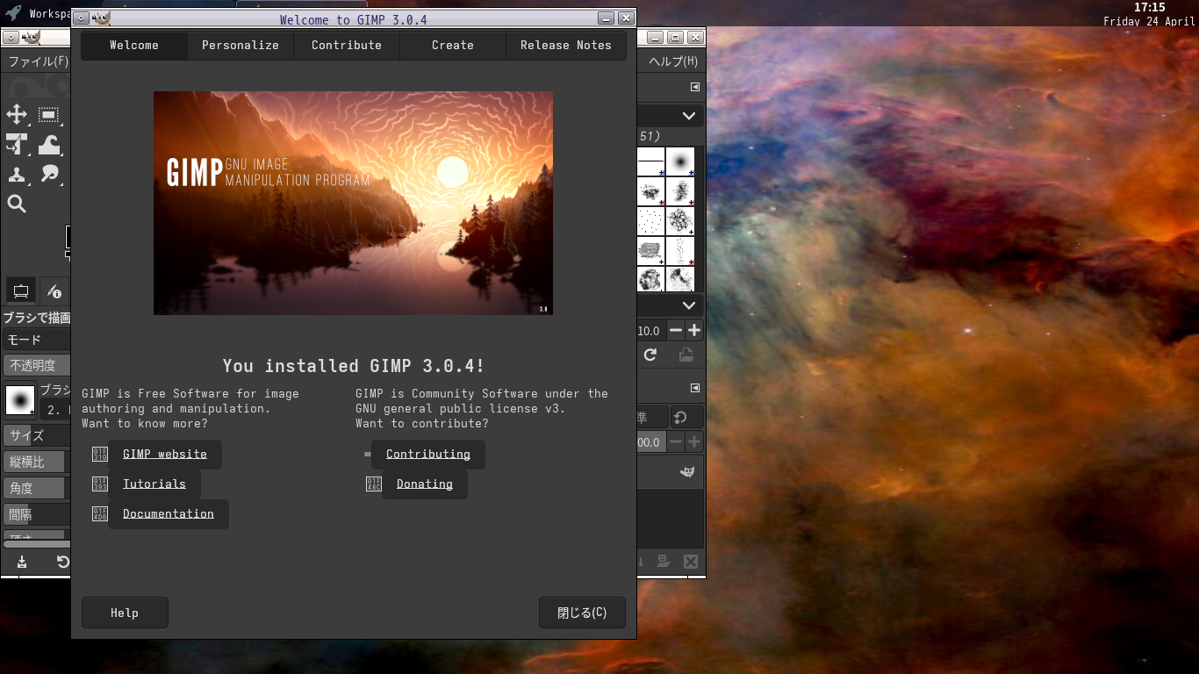Go to the Create tab
The image size is (1199, 674).
point(453,46)
